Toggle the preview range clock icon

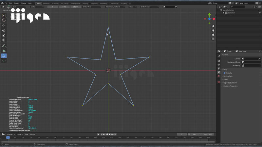(189, 134)
